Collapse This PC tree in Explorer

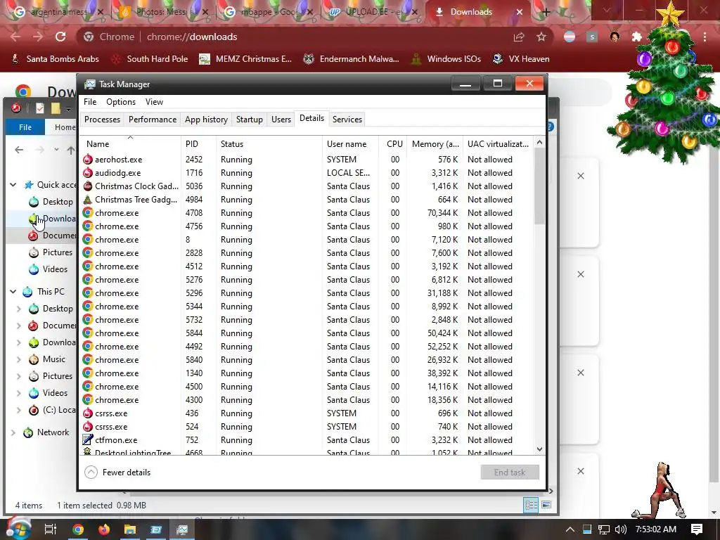pos(13,292)
